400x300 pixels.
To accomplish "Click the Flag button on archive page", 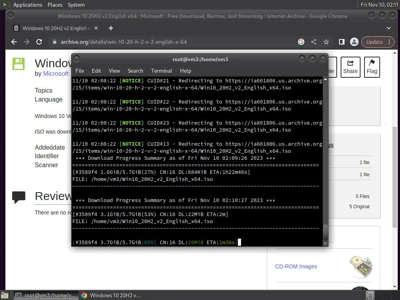I will pos(372,67).
